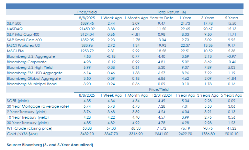This screenshot has height=150, width=249.
Task: Select the blue title bar banner
Action: (124, 6)
